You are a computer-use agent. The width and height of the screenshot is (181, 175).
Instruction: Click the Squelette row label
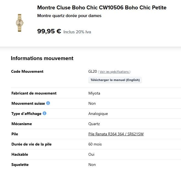pyautogui.click(x=20, y=165)
